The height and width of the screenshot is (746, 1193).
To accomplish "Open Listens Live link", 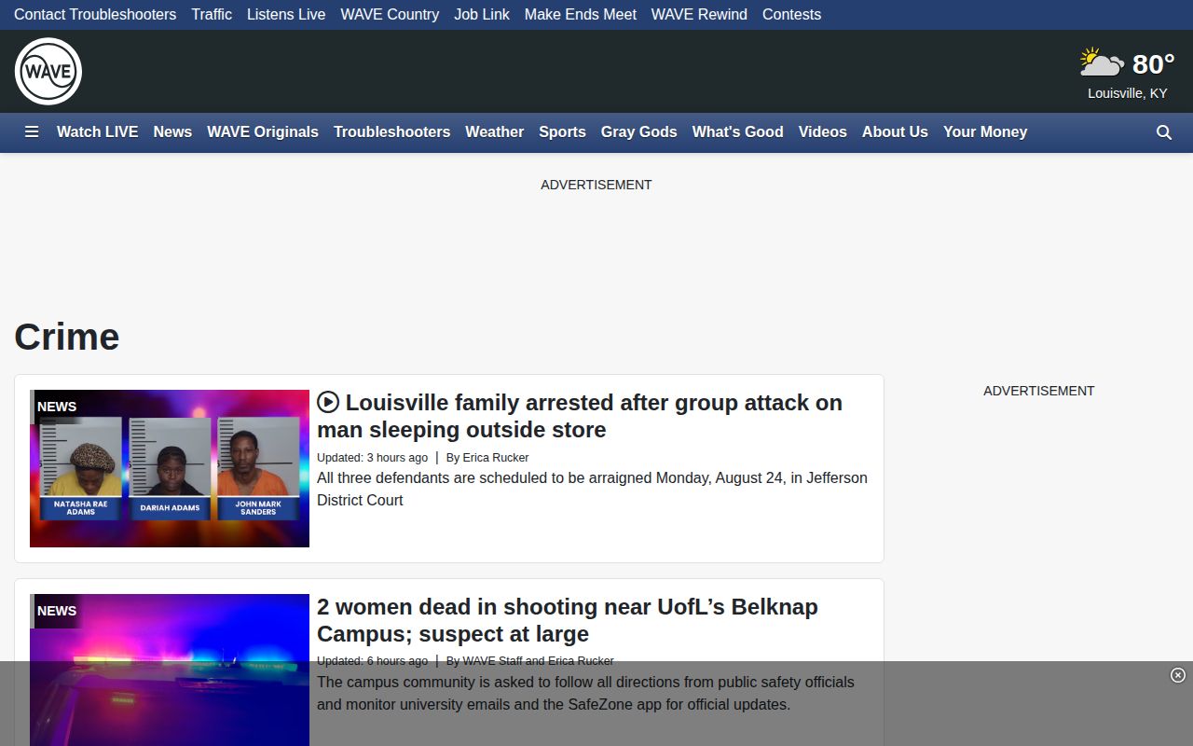I will tap(286, 15).
